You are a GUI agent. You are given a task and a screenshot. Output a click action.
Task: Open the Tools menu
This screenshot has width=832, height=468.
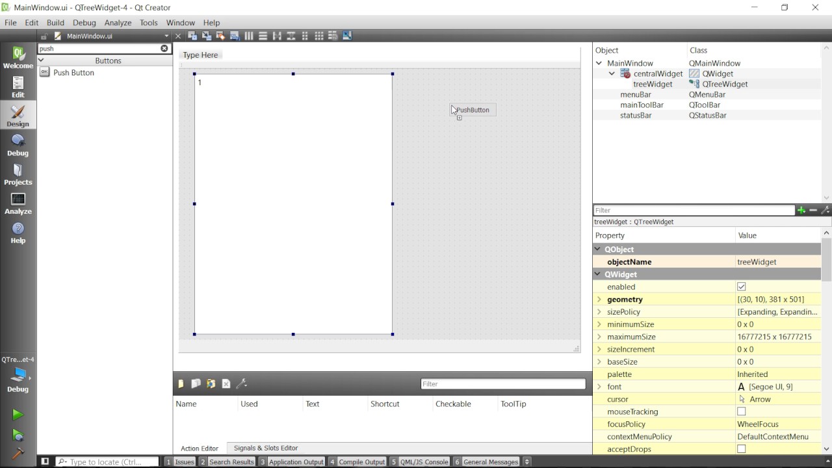(x=149, y=22)
